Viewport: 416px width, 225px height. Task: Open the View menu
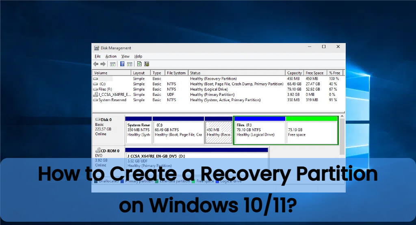(x=125, y=56)
